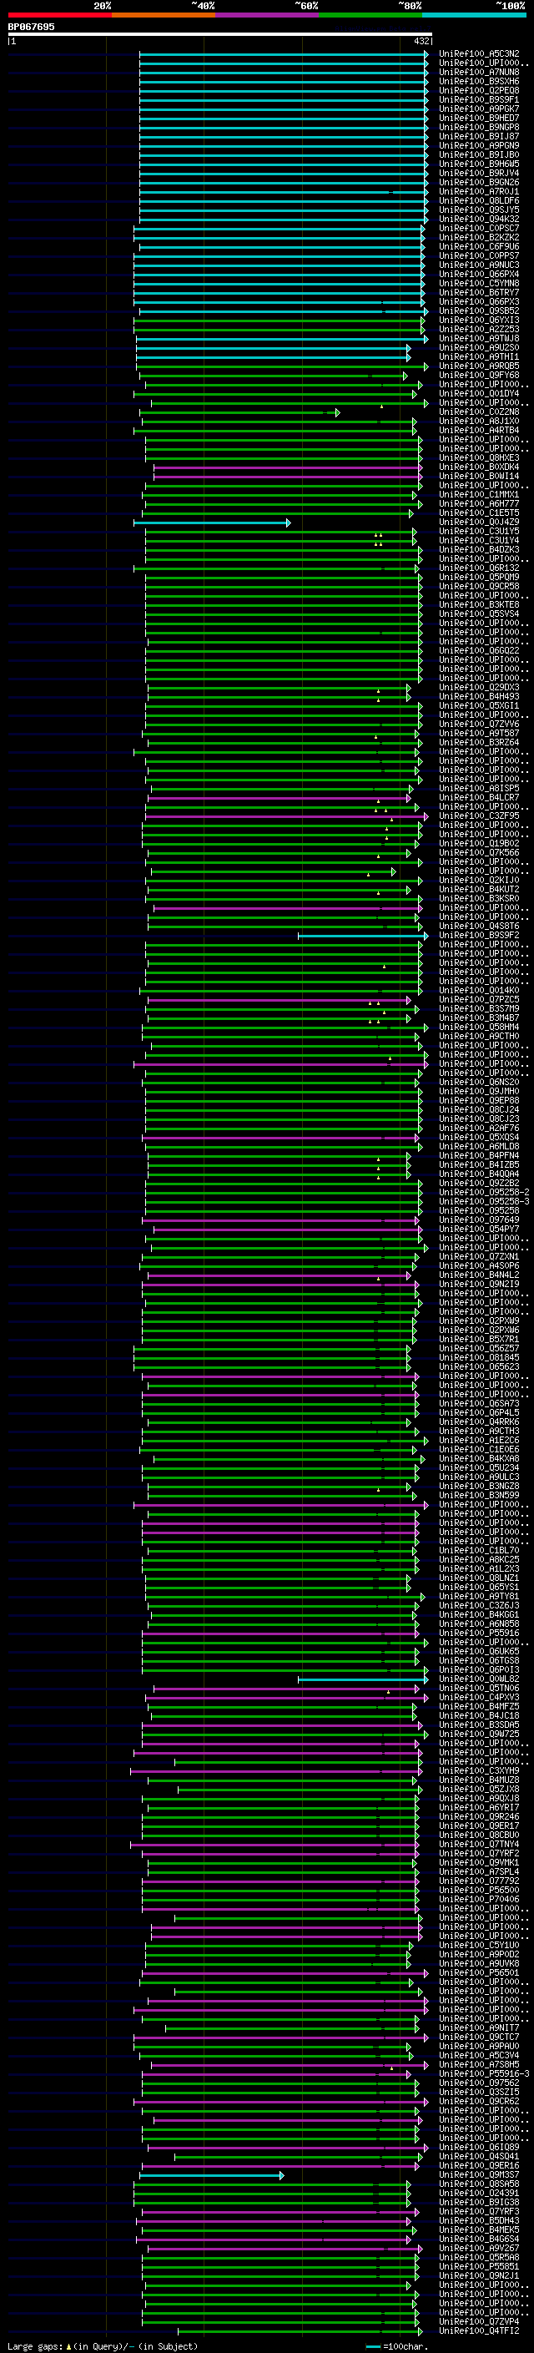Select the UniRef100_Q0J4Z9 label
The height and width of the screenshot is (2353, 534).
pyautogui.click(x=479, y=522)
